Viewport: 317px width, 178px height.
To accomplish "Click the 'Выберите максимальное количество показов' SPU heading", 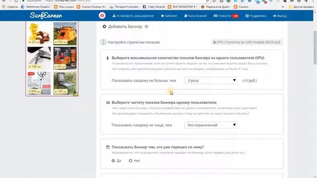I will pos(188,58).
